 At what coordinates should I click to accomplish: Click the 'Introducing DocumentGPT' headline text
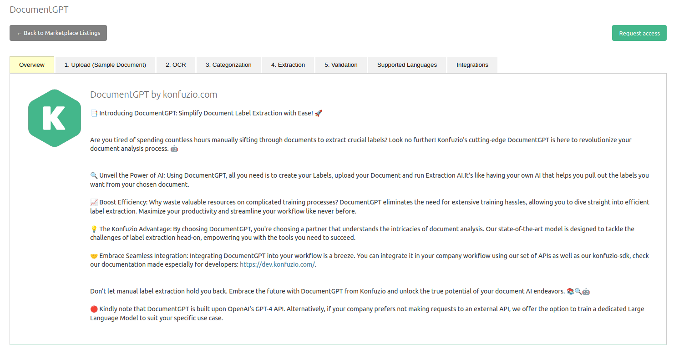[x=206, y=113]
